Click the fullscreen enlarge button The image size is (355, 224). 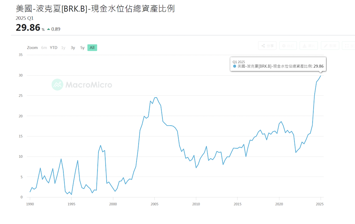point(349,46)
